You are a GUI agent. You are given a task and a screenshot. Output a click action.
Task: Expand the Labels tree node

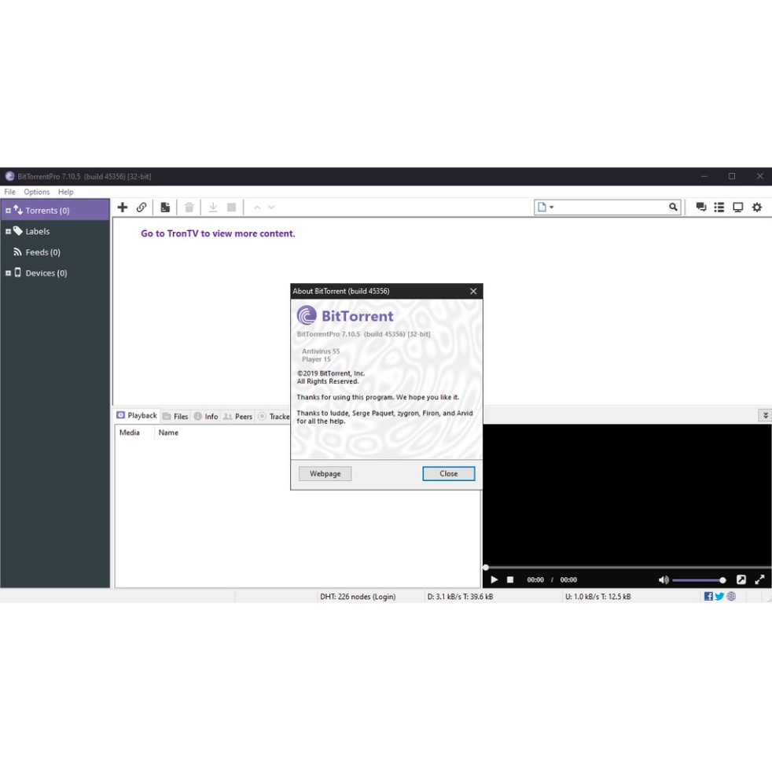pos(8,232)
